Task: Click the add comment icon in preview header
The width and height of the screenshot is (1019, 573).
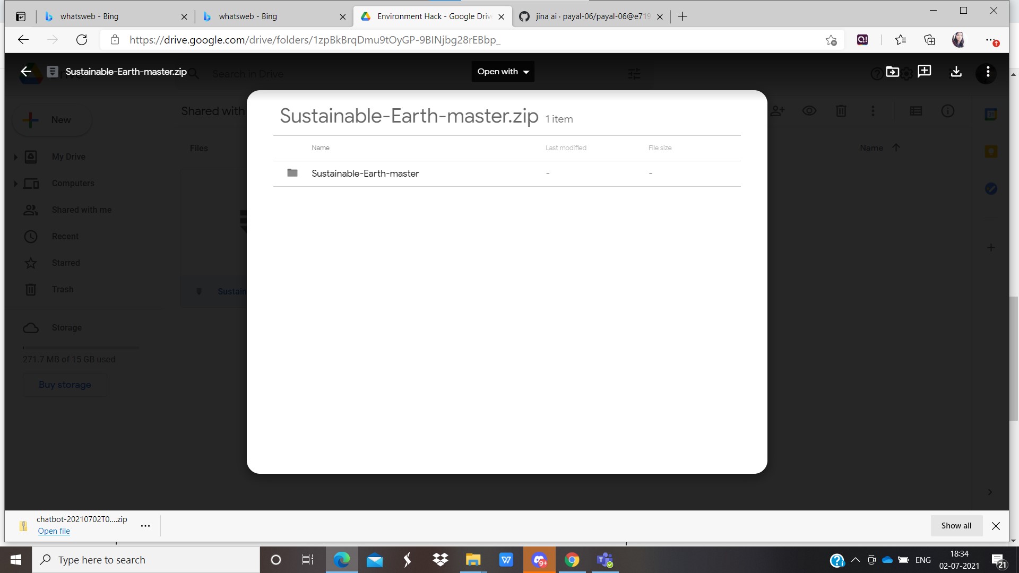Action: coord(924,72)
